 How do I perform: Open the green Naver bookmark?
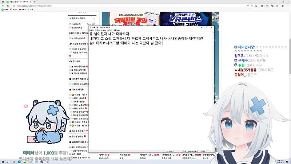click(x=5, y=9)
